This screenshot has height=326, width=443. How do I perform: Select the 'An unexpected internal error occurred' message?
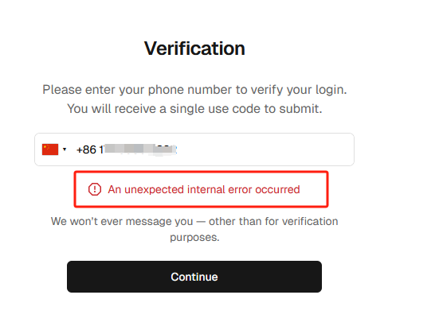point(204,189)
